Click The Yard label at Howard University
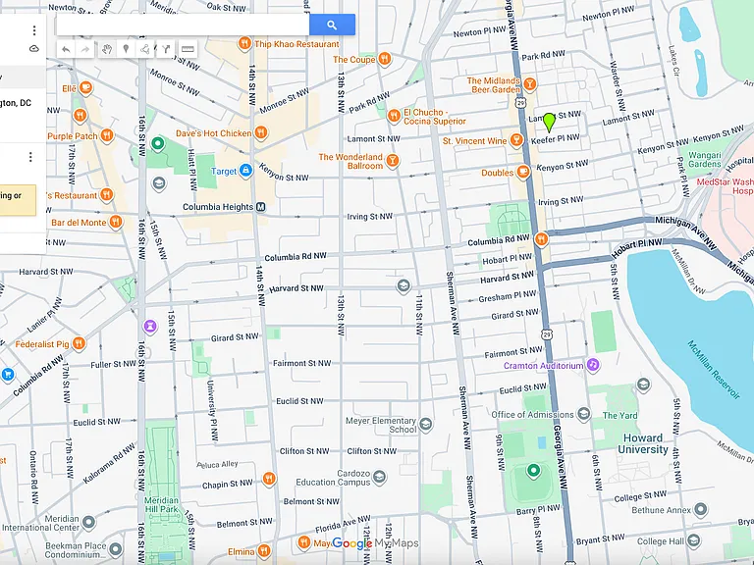 tap(619, 415)
